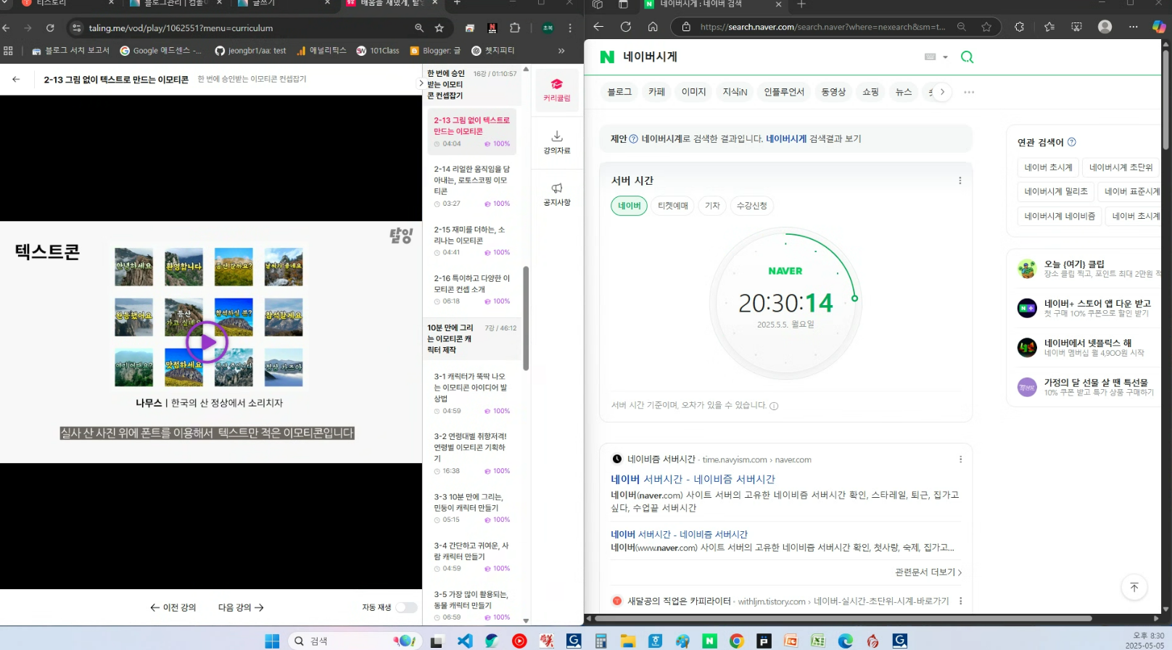Click the curriculum list scrollbar
This screenshot has width=1172, height=650.
coord(526,319)
